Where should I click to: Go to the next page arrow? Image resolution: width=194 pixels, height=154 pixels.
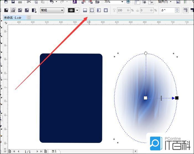click(37, 152)
